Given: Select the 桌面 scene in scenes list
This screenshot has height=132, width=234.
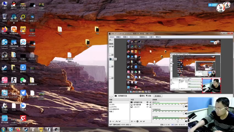Looking at the screenshot, I should (119, 102).
